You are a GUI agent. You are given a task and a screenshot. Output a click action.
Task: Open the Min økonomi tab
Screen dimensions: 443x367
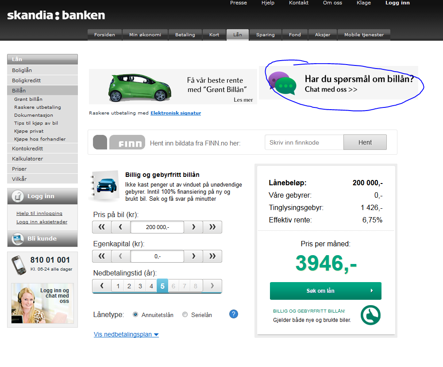[x=145, y=35]
